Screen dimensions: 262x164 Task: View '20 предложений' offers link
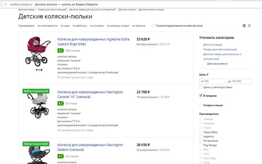[x=146, y=150]
